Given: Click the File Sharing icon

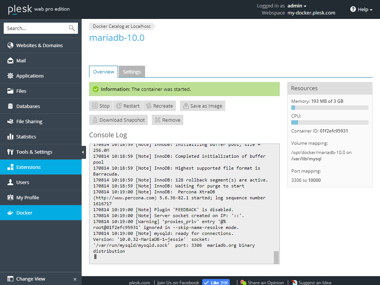Looking at the screenshot, I should (x=10, y=121).
